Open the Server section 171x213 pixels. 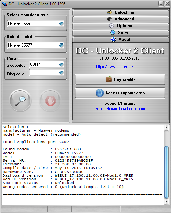[120, 33]
